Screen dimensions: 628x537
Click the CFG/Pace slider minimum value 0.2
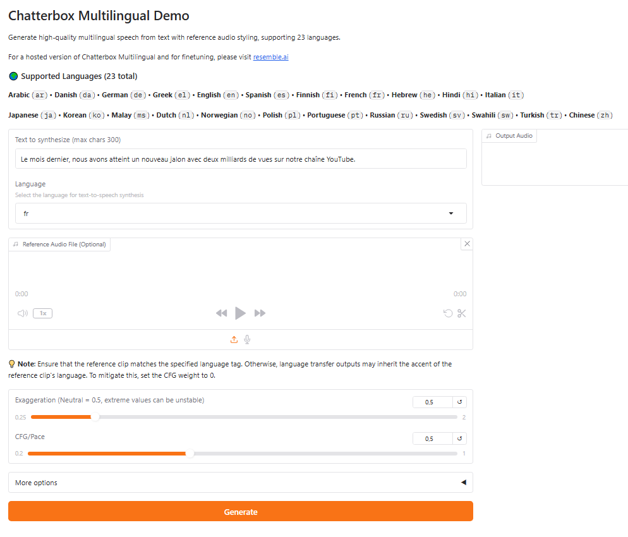[19, 454]
